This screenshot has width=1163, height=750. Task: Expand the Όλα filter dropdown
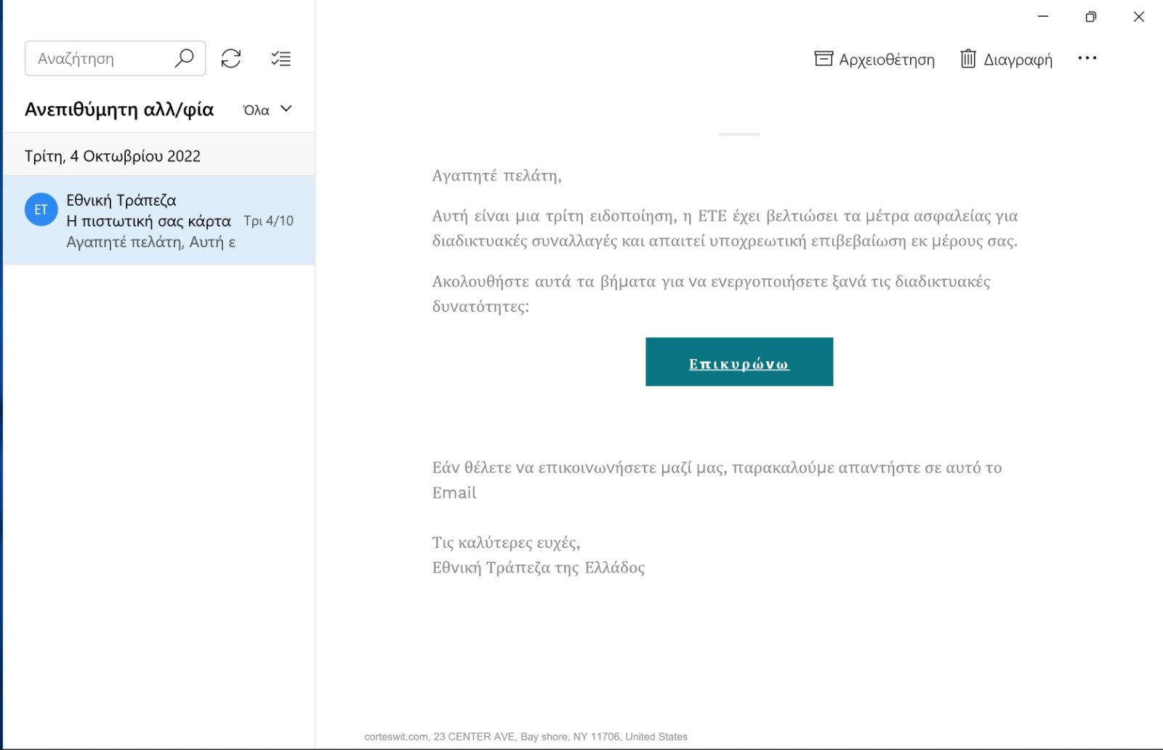[x=267, y=110]
